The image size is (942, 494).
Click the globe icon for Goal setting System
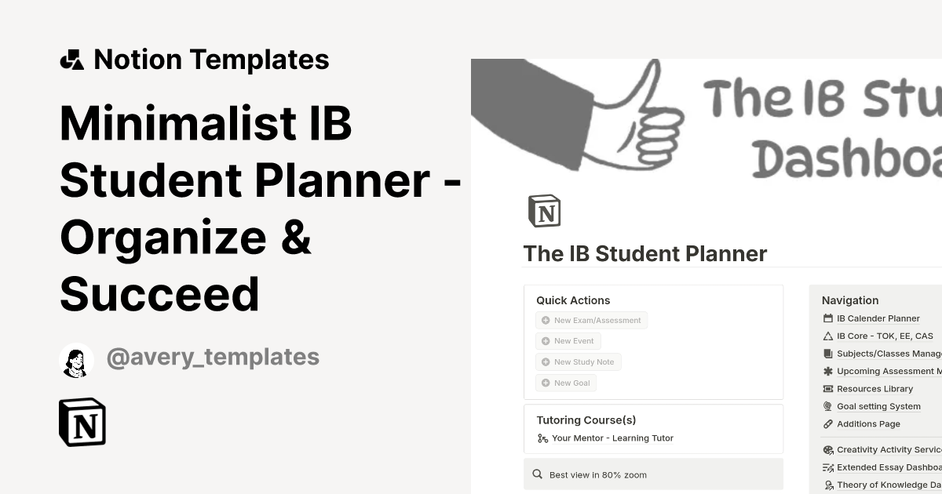coord(827,406)
